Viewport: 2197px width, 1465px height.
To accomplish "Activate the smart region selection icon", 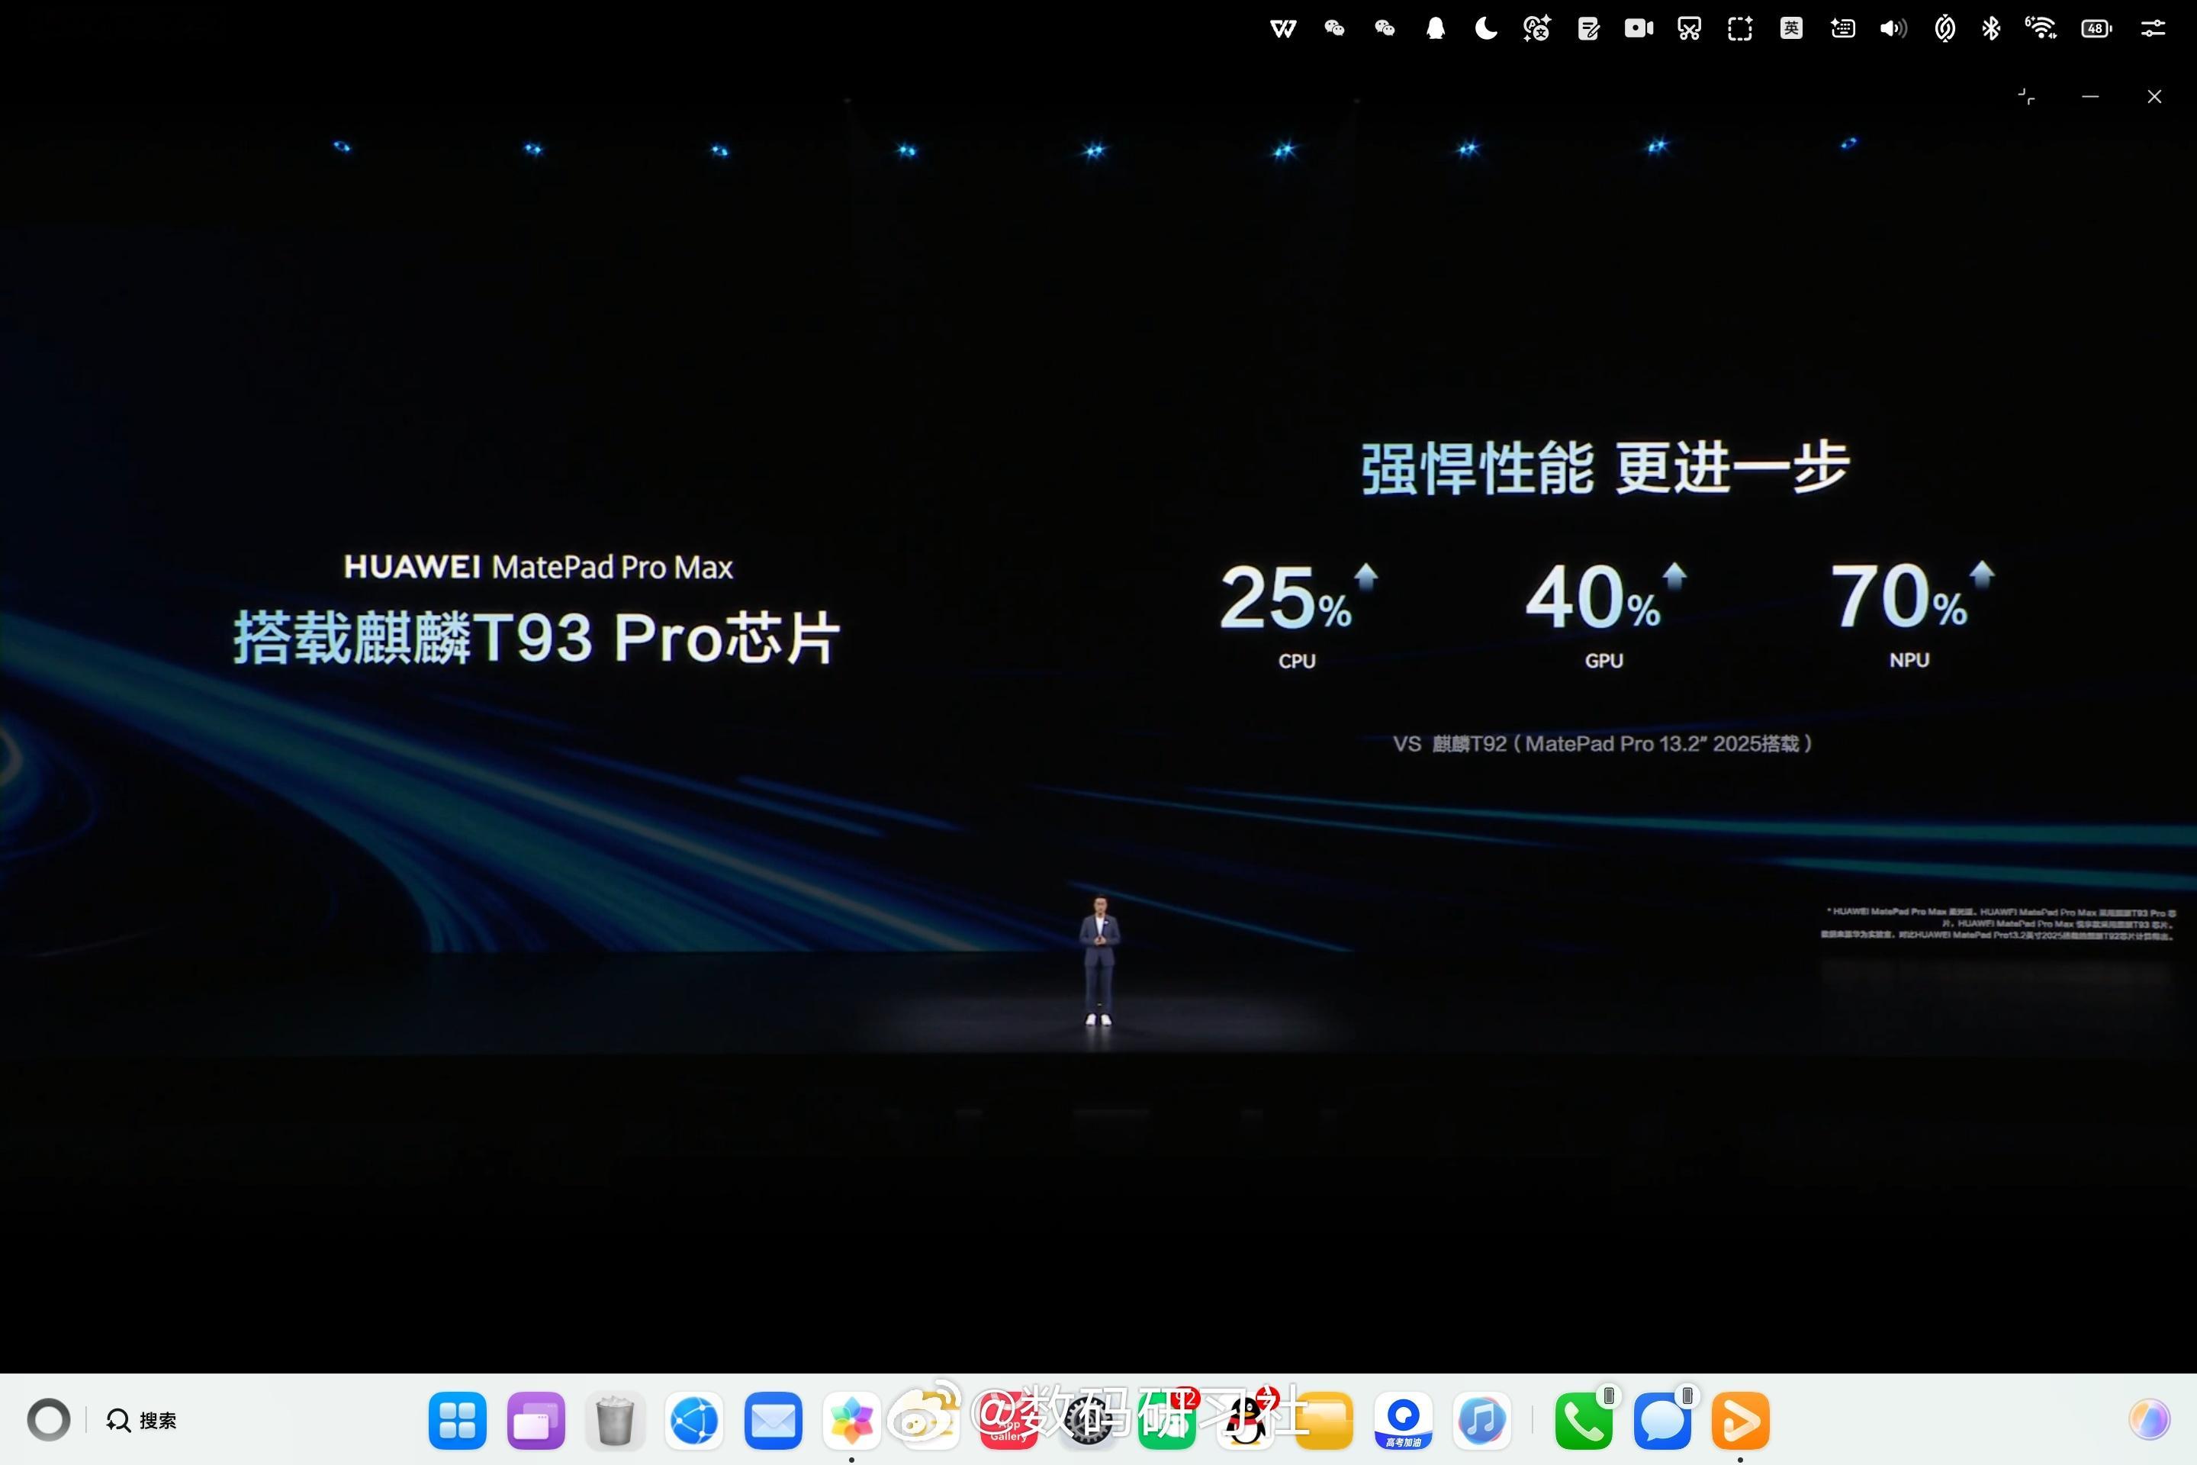I will click(1740, 29).
